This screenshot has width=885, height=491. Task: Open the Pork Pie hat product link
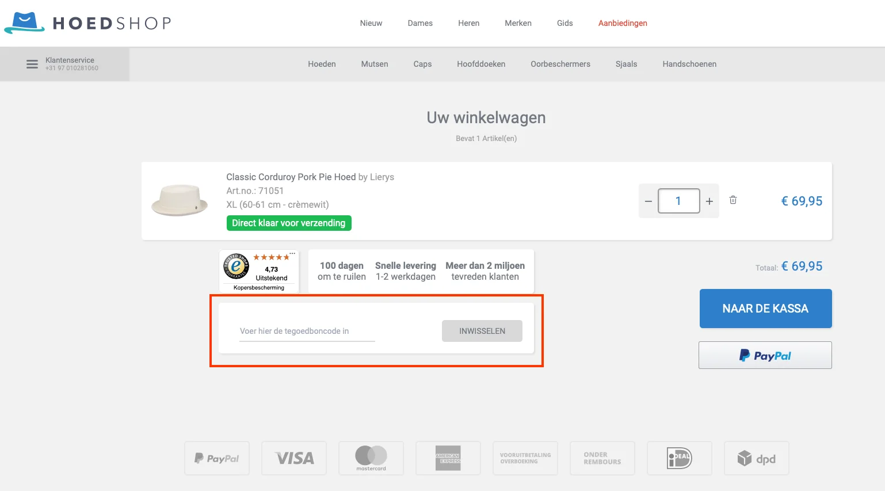(x=290, y=177)
